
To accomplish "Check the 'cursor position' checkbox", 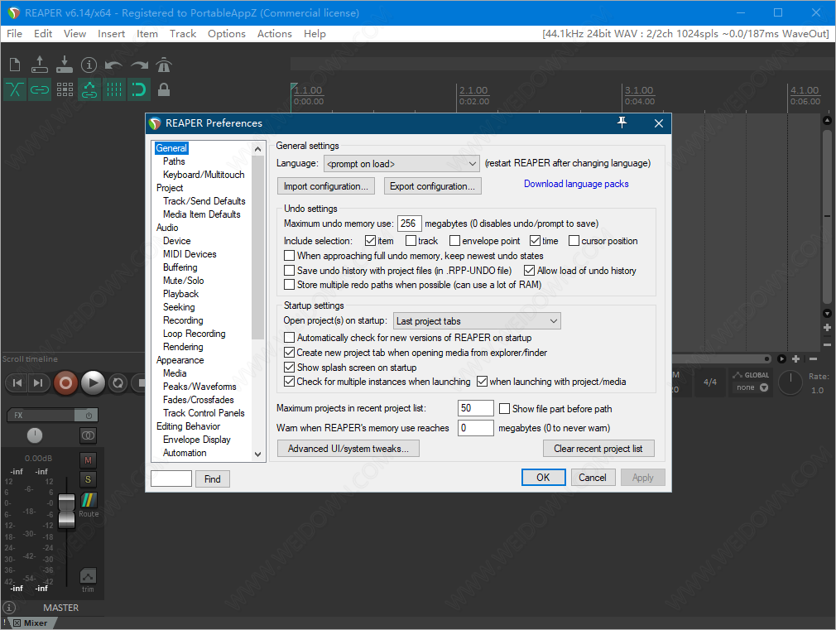I will tap(574, 241).
